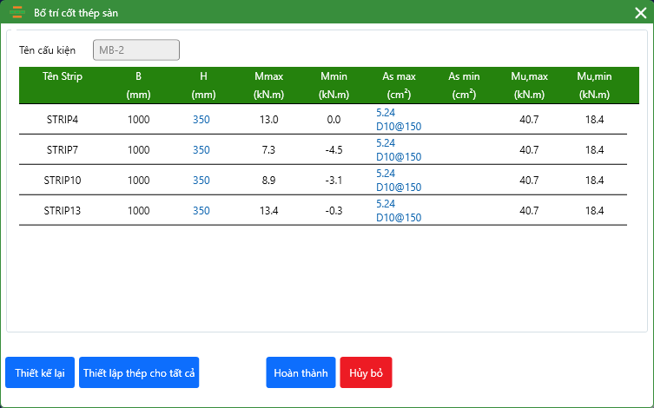Viewport: 654px width, 408px height.
Task: Click the As max column header
Action: click(x=399, y=85)
